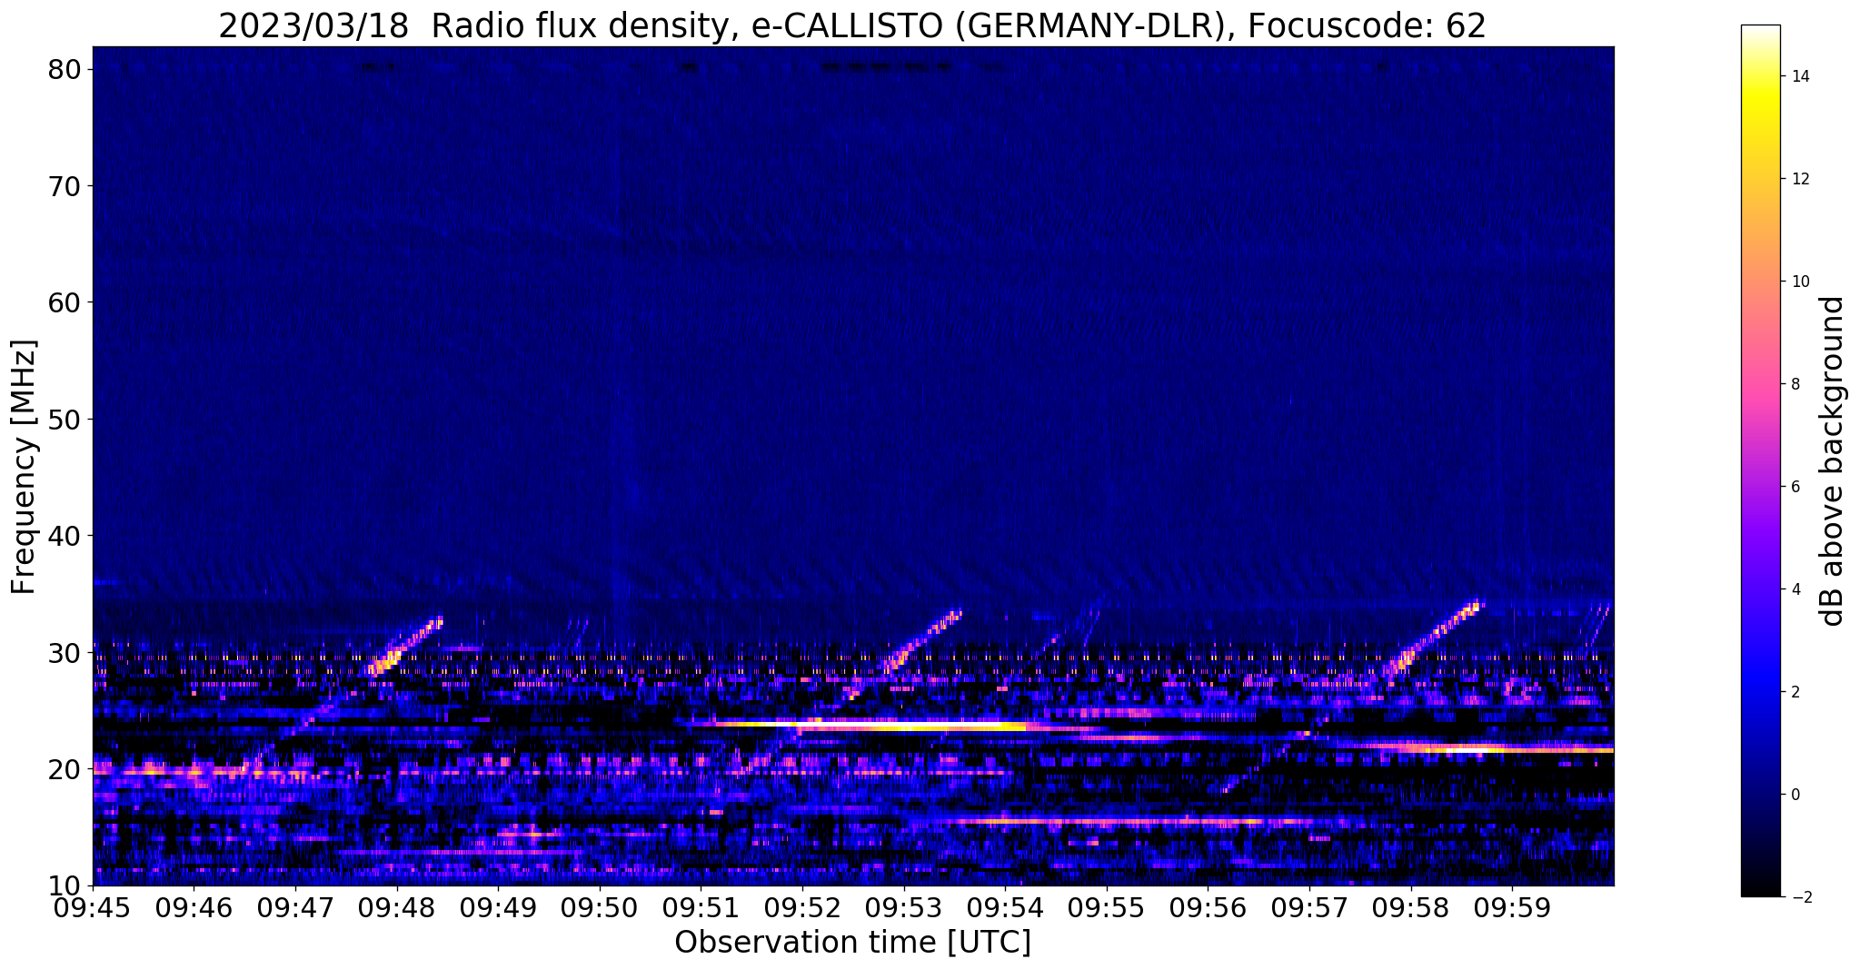Click the 09:52 time tick label
Viewport: 1860px width, 969px height.
coord(802,908)
